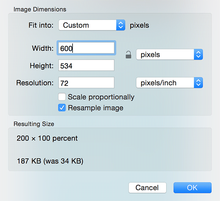The height and width of the screenshot is (201, 220).
Task: Click the "Height:" label
Action: coord(42,66)
